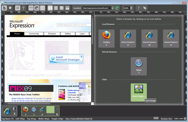The width and height of the screenshot is (188, 122).
Task: Toggle the DOM view button
Action: [x=156, y=118]
